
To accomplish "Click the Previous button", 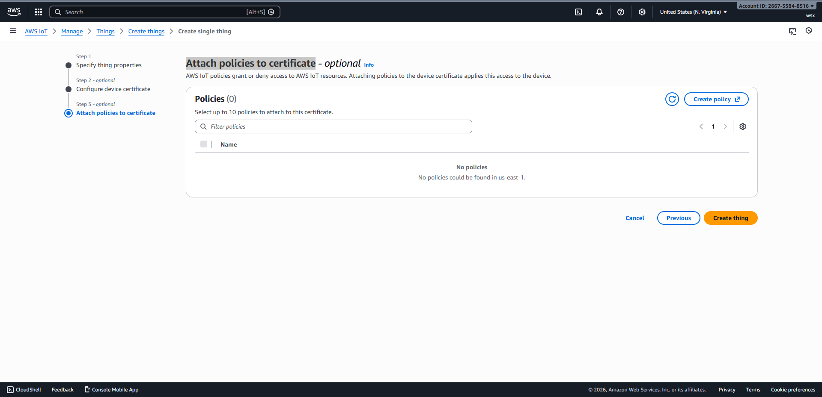I will (679, 218).
